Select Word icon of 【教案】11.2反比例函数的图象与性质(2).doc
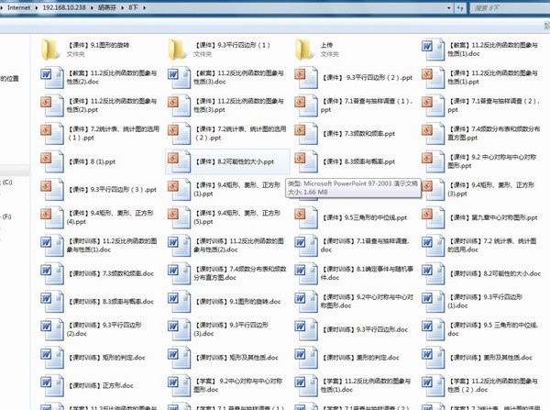This screenshot has height=410, width=550. (52, 78)
